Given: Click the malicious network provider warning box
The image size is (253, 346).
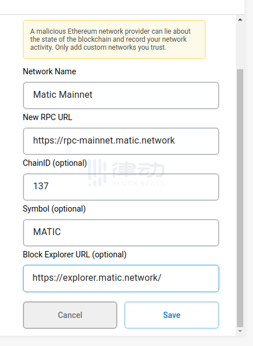Looking at the screenshot, I should pyautogui.click(x=114, y=39).
